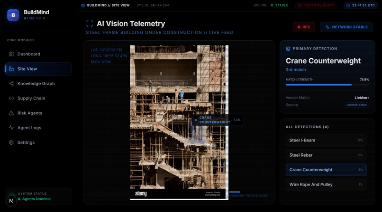Click the Site View folder icon
Image resolution: width=382 pixels, height=212 pixels.
11,69
